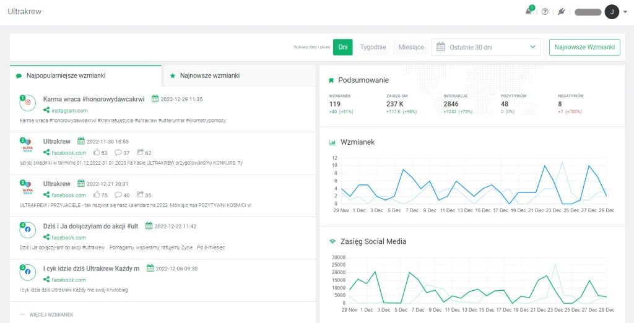634x323 pixels.
Task: Click the Podsumowanie bookmark icon
Action: [332, 80]
